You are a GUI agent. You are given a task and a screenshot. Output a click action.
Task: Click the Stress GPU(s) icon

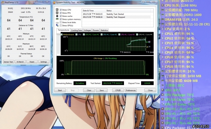tap(57, 25)
